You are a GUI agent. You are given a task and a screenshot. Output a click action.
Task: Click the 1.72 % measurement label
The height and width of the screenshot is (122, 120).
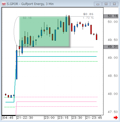[88, 18]
